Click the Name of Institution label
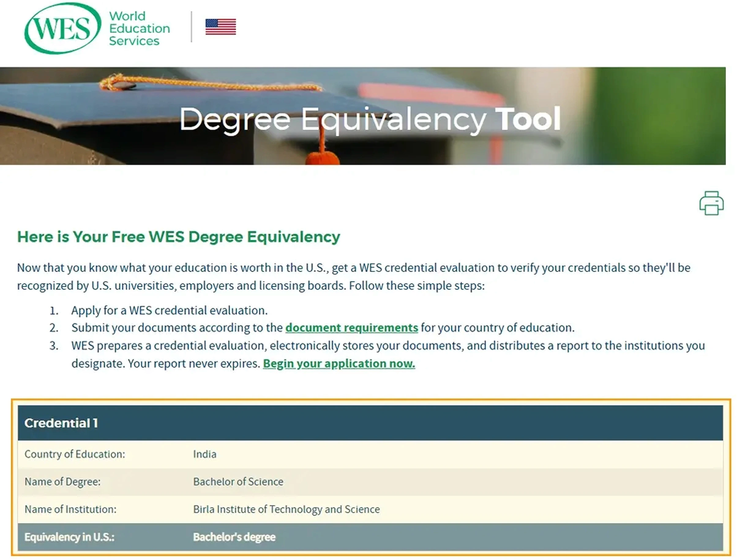This screenshot has height=560, width=745. tap(70, 510)
